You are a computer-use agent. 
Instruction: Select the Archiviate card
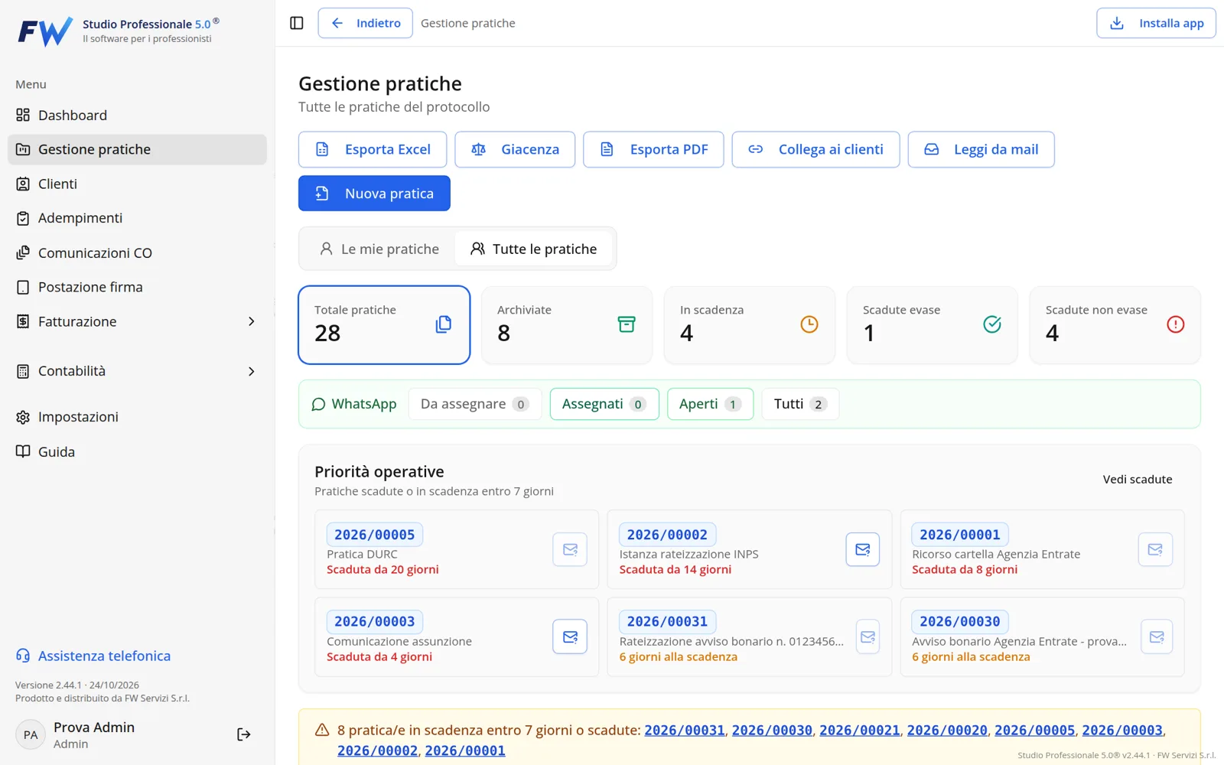pos(567,325)
